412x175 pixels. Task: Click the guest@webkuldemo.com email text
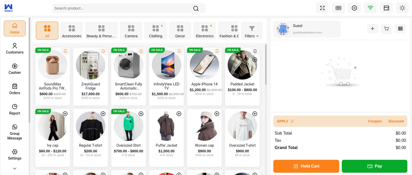pyautogui.click(x=307, y=33)
